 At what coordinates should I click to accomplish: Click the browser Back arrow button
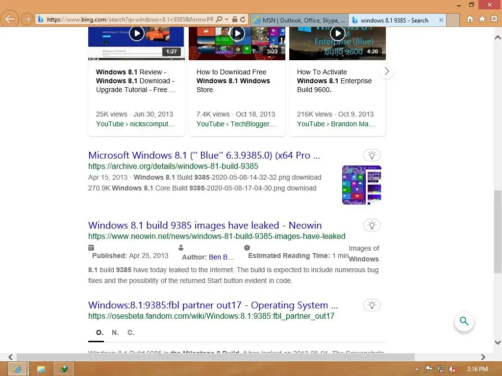pyautogui.click(x=10, y=19)
